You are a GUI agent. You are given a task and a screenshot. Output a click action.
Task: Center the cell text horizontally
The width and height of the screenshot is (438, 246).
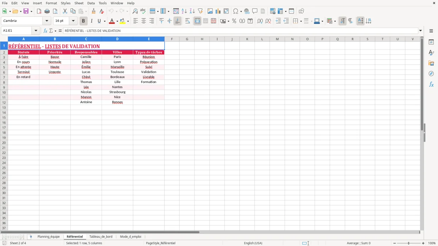point(143,21)
